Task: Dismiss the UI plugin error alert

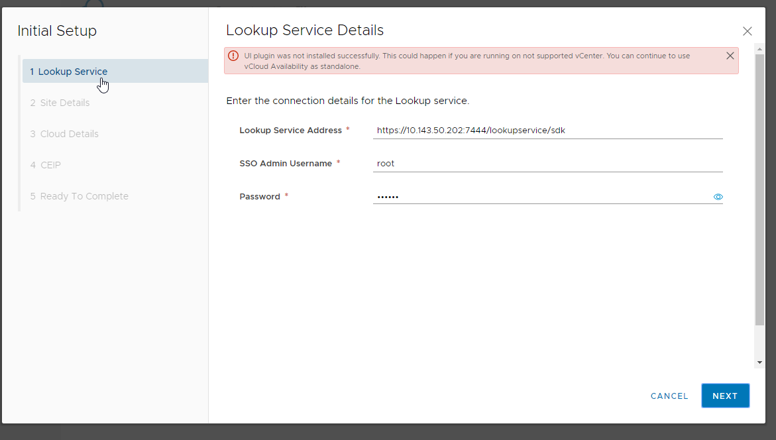Action: 730,56
